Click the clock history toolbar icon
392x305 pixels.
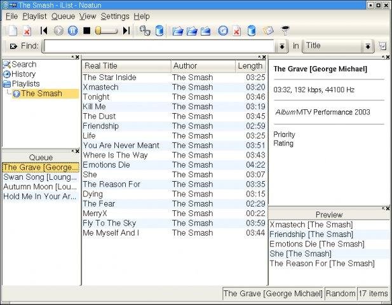coord(223,30)
